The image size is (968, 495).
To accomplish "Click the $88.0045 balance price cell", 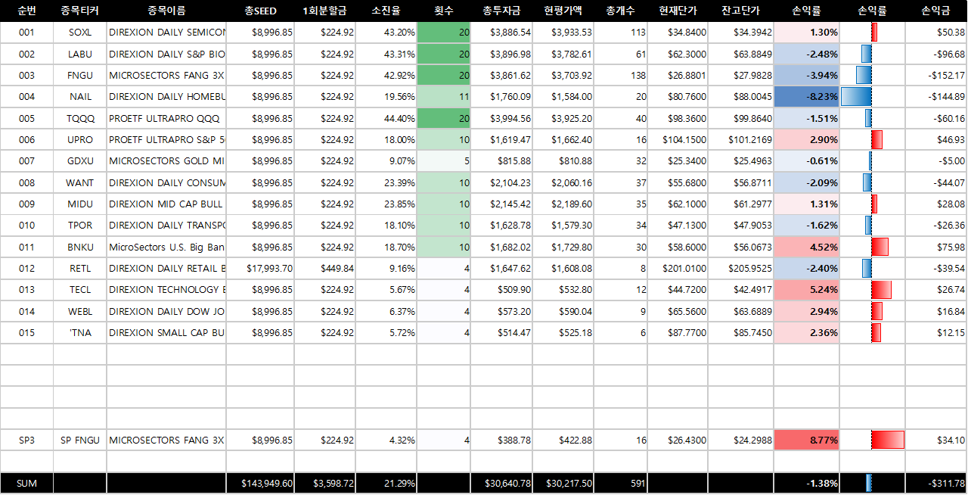I will click(740, 97).
